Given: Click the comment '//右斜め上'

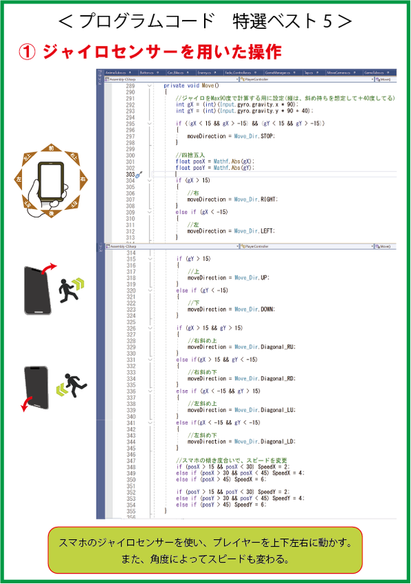Looking at the screenshot, I should pyautogui.click(x=202, y=341).
